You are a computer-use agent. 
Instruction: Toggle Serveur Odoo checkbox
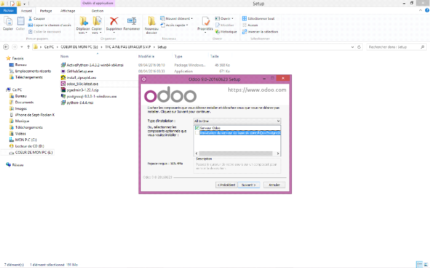[197, 128]
